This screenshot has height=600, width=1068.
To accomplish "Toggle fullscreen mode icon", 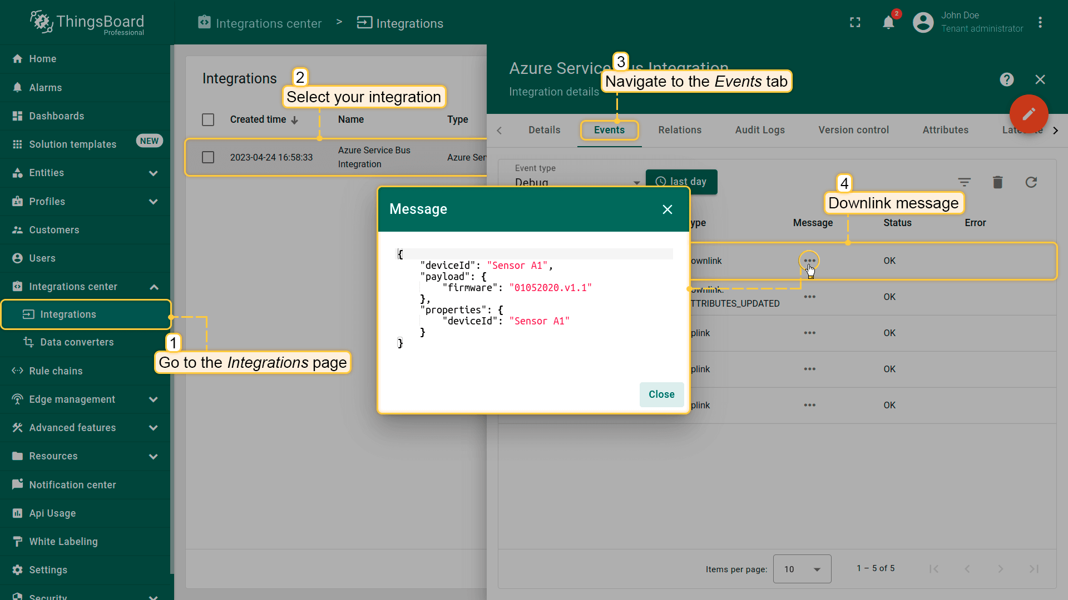I will 855,23.
